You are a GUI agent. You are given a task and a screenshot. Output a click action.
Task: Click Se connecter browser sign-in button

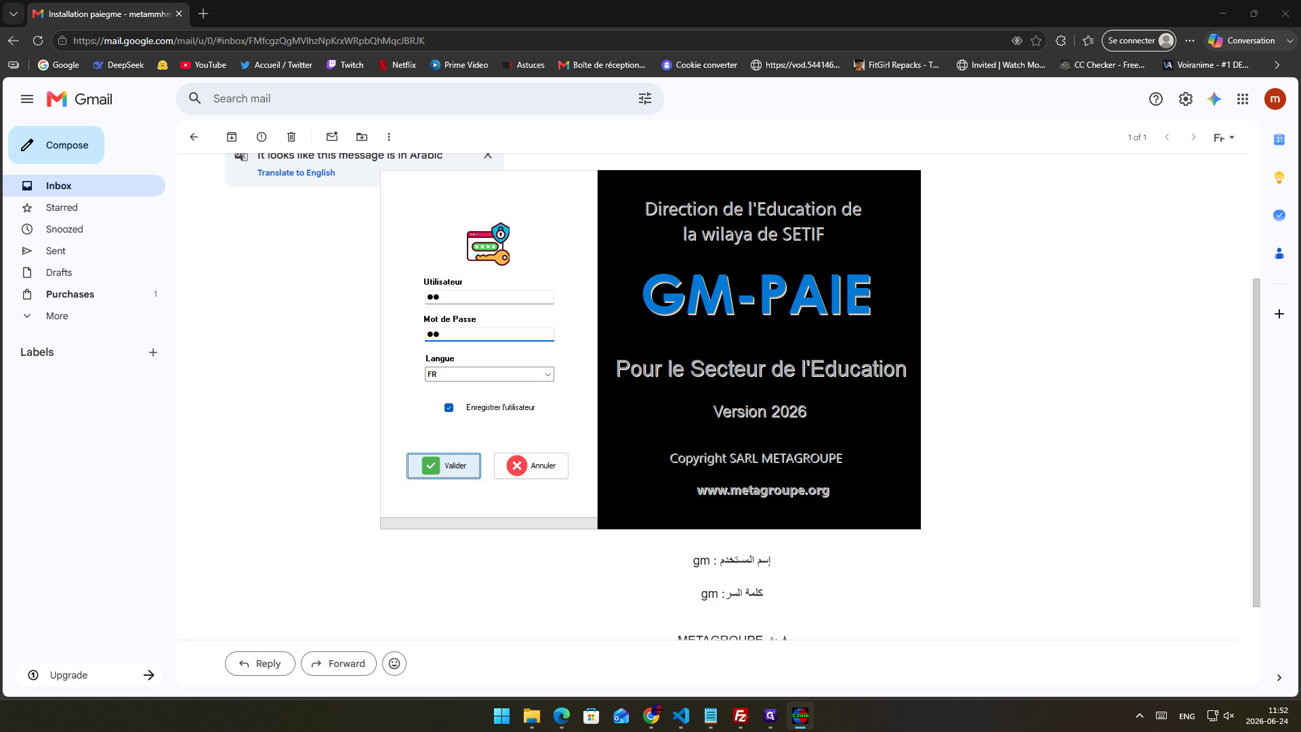coord(1138,41)
